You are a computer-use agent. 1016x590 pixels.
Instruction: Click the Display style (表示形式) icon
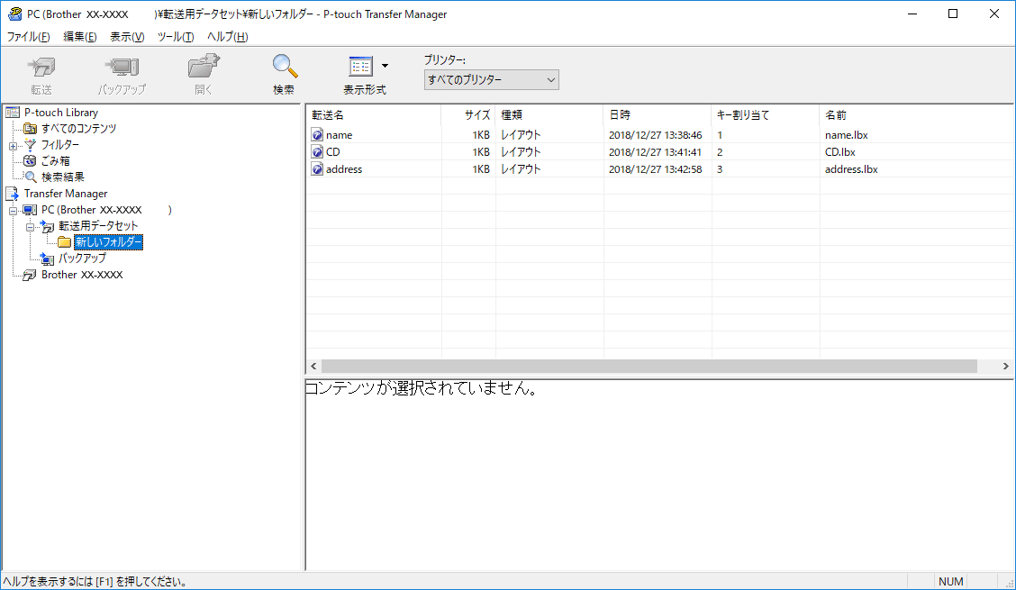[361, 66]
